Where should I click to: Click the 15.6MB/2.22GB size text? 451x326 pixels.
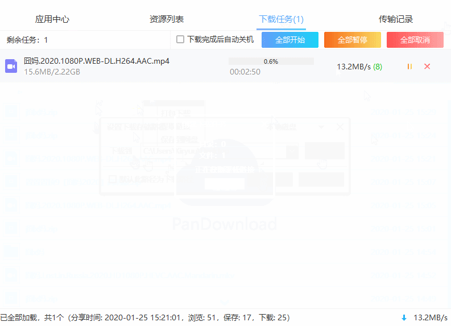(52, 72)
